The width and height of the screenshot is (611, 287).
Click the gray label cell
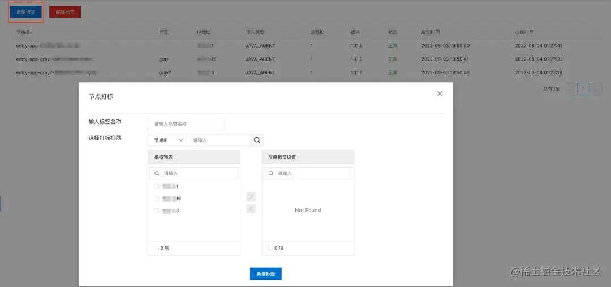click(163, 59)
